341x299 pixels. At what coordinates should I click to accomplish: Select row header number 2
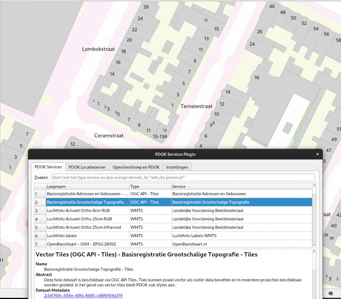(x=40, y=202)
